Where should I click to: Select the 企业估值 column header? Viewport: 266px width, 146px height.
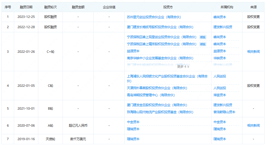109,7
